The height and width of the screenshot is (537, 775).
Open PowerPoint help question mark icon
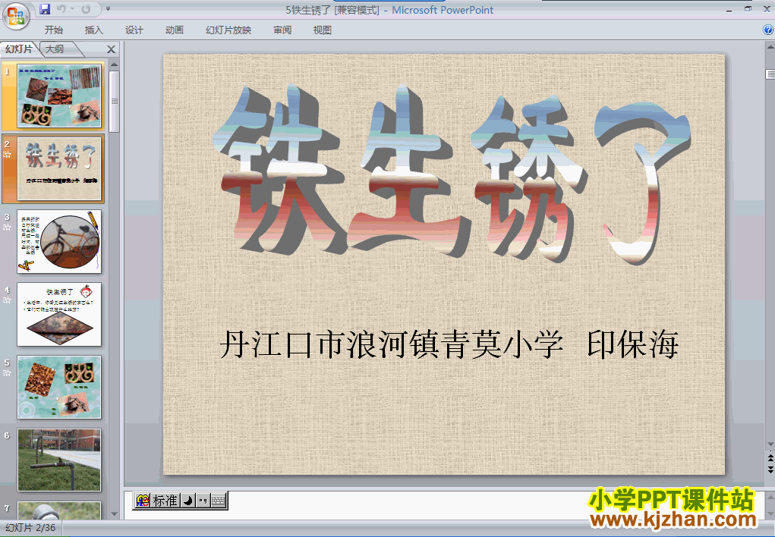click(x=768, y=30)
